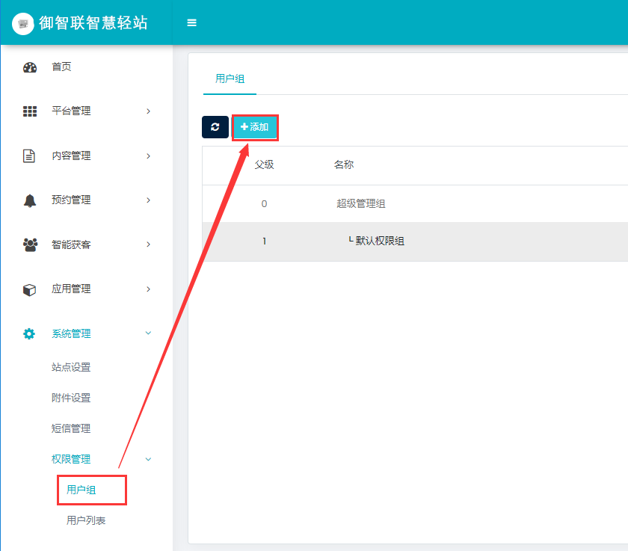Click the people icon beside 智能获客
Viewport: 628px width, 551px height.
click(30, 244)
